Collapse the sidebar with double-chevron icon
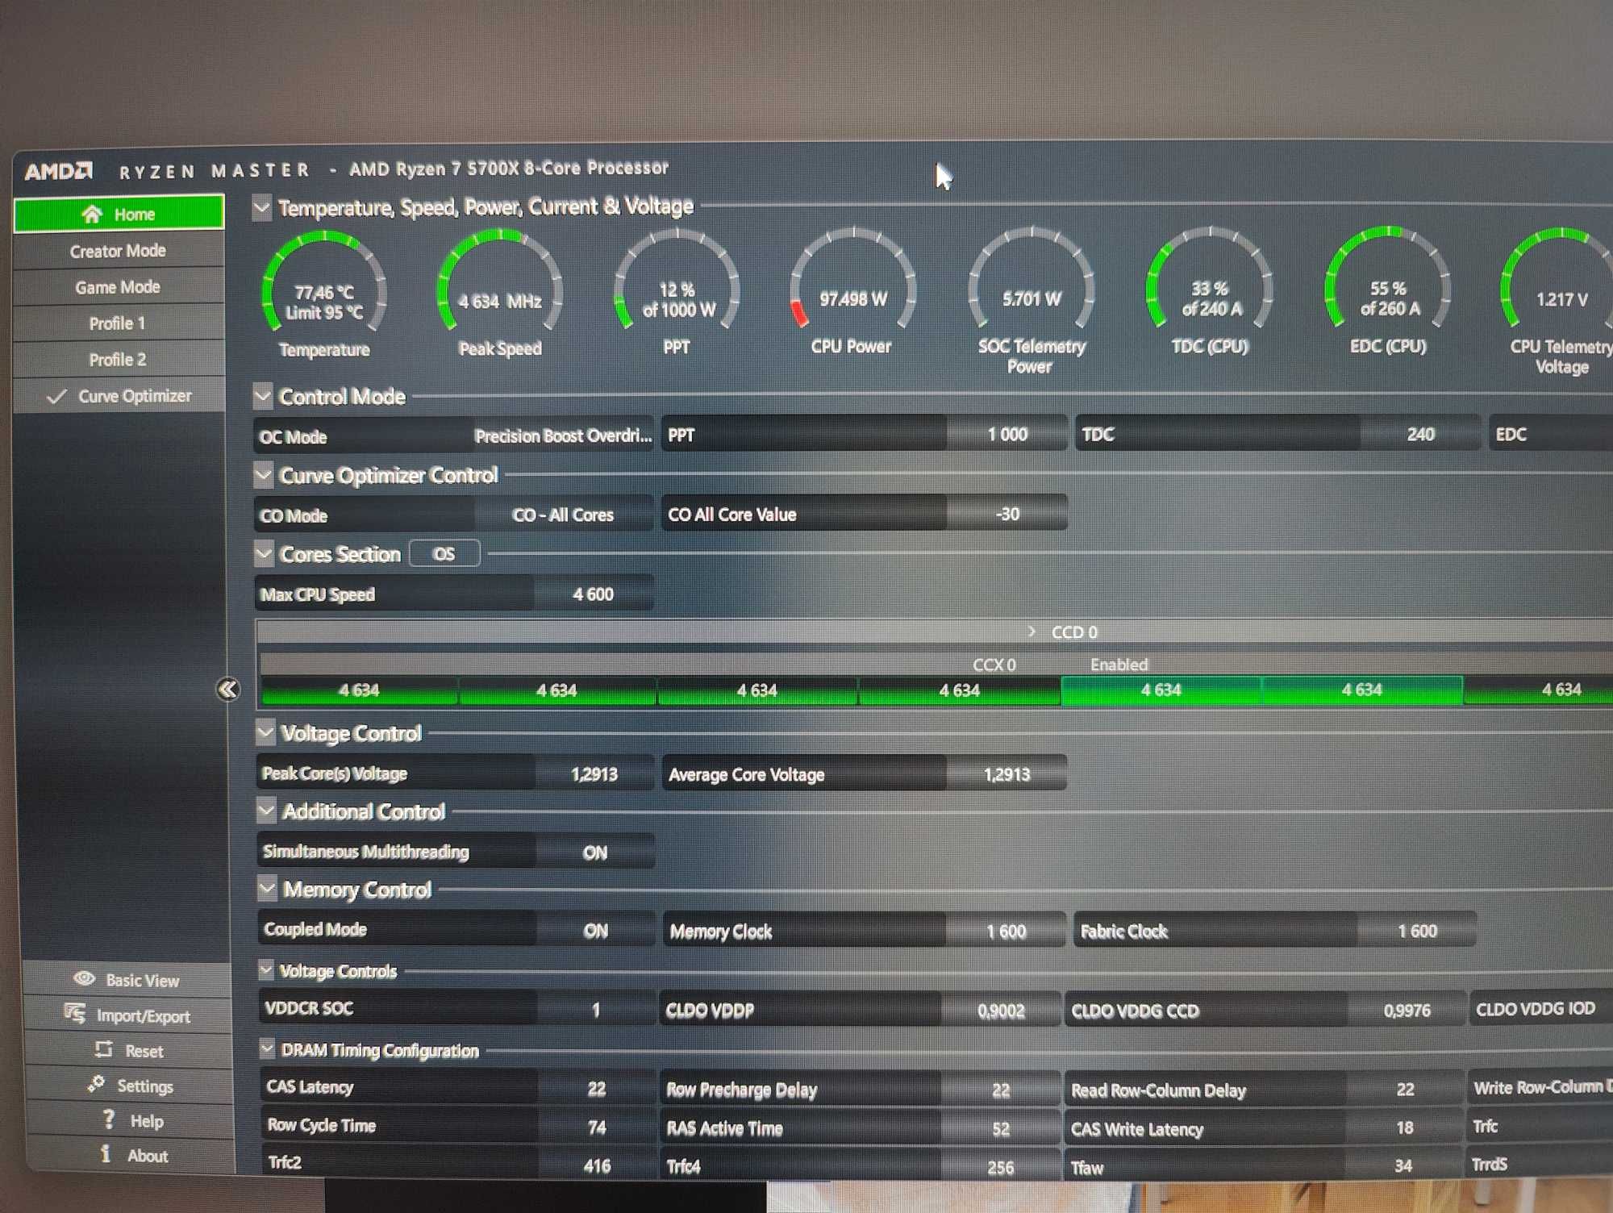The width and height of the screenshot is (1613, 1213). click(x=228, y=689)
